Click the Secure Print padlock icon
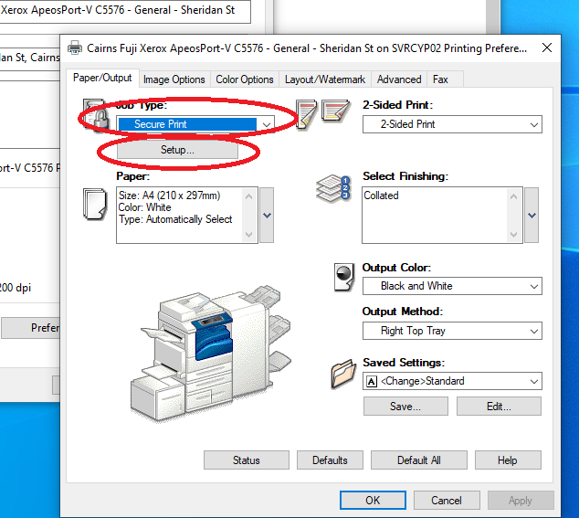Viewport: 579px width, 518px height. pyautogui.click(x=96, y=114)
